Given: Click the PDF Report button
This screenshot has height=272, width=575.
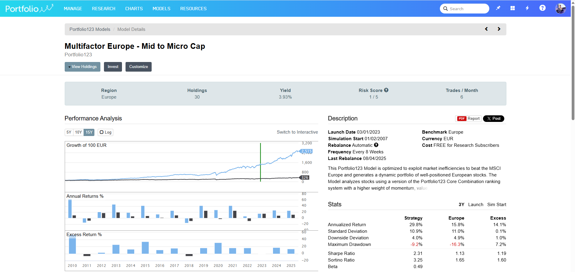Looking at the screenshot, I should pyautogui.click(x=468, y=119).
